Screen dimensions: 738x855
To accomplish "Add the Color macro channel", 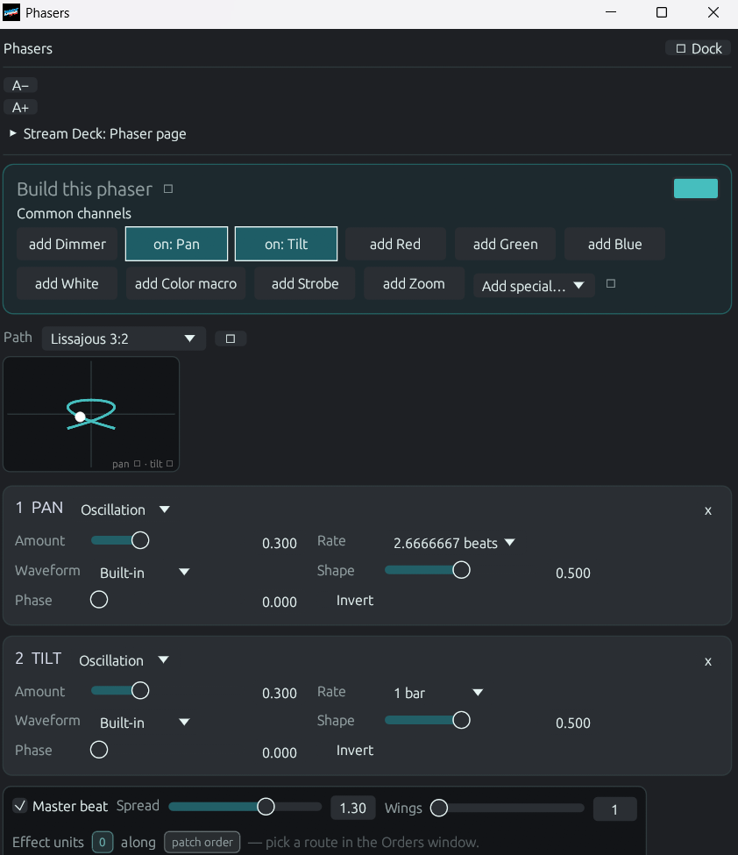I will [186, 283].
